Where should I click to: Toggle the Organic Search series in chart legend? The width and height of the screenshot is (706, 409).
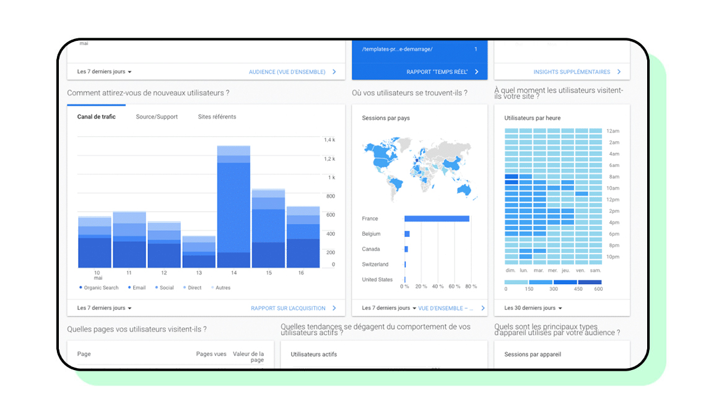(99, 288)
